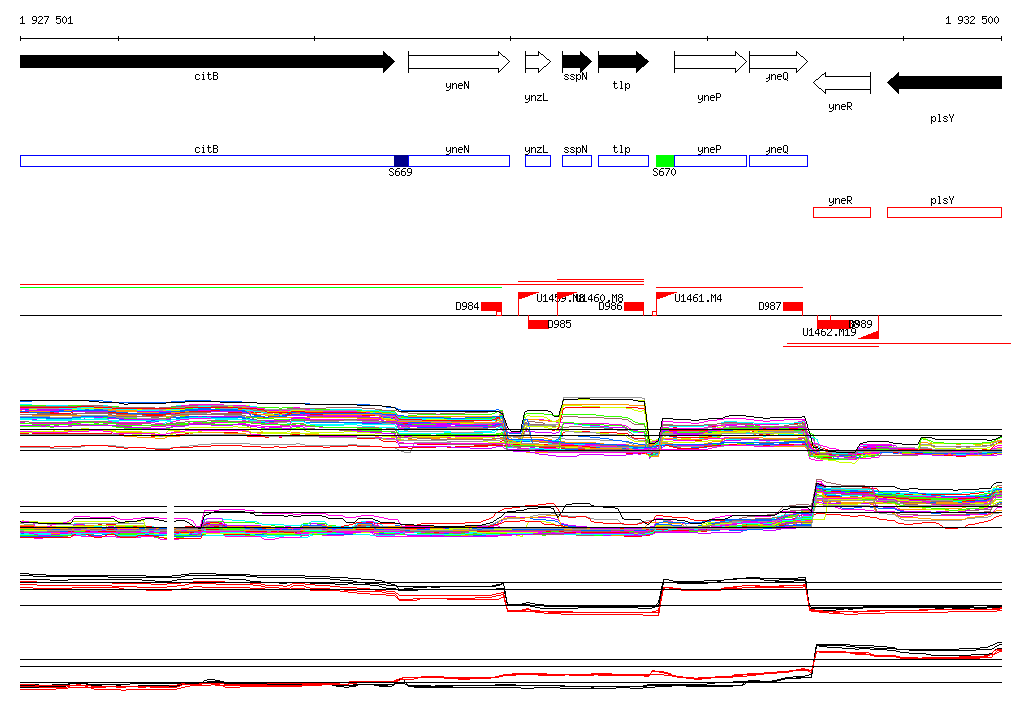Click the start coordinate text 1 927 501
The width and height of the screenshot is (1022, 713).
click(x=46, y=20)
